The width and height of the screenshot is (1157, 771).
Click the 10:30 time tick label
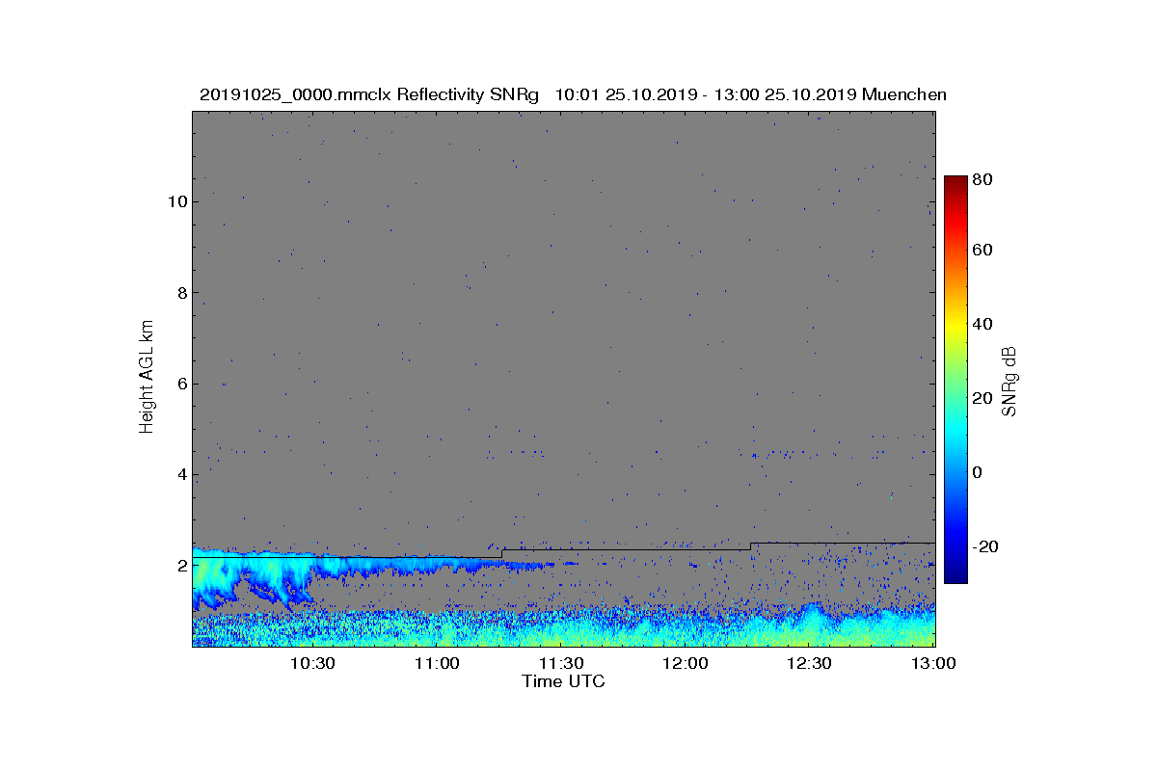(x=312, y=664)
